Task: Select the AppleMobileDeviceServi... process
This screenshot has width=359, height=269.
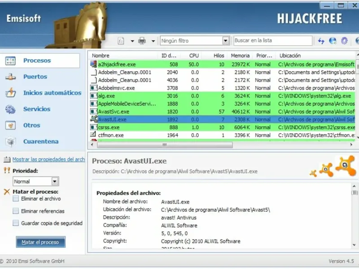Action: click(x=223, y=104)
